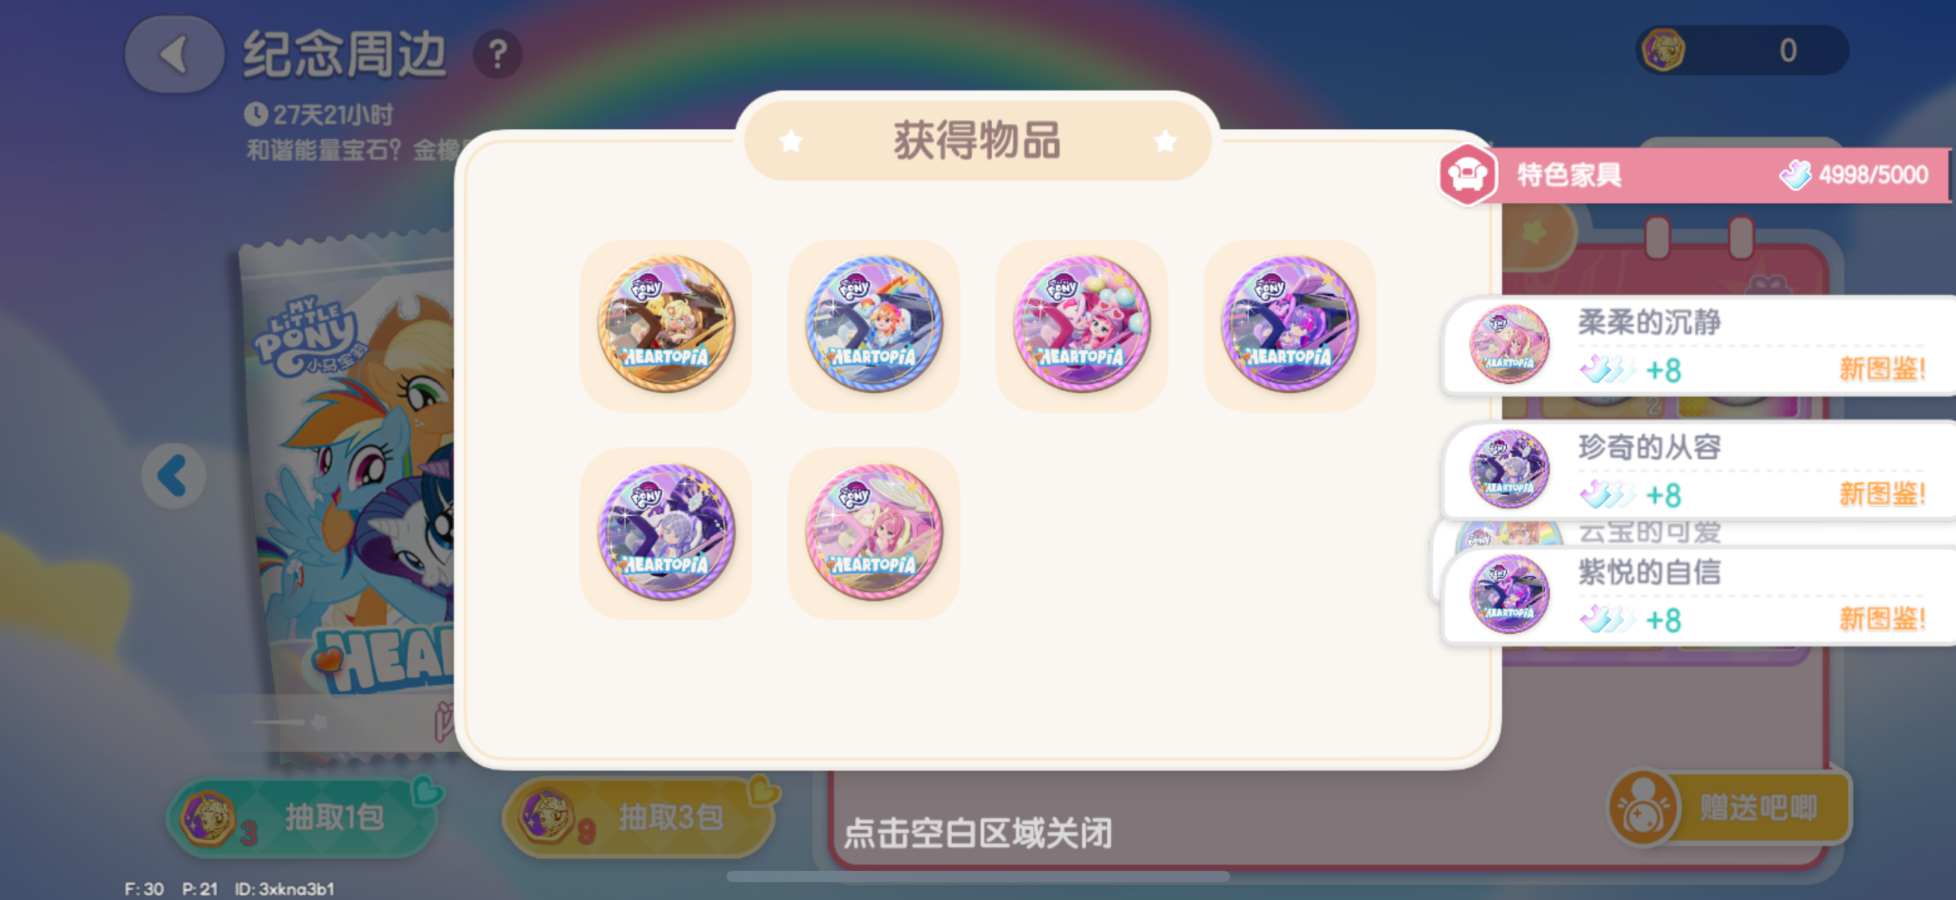The width and height of the screenshot is (1956, 900).
Task: Select the purple Twilight badge in top row
Action: pos(1289,325)
